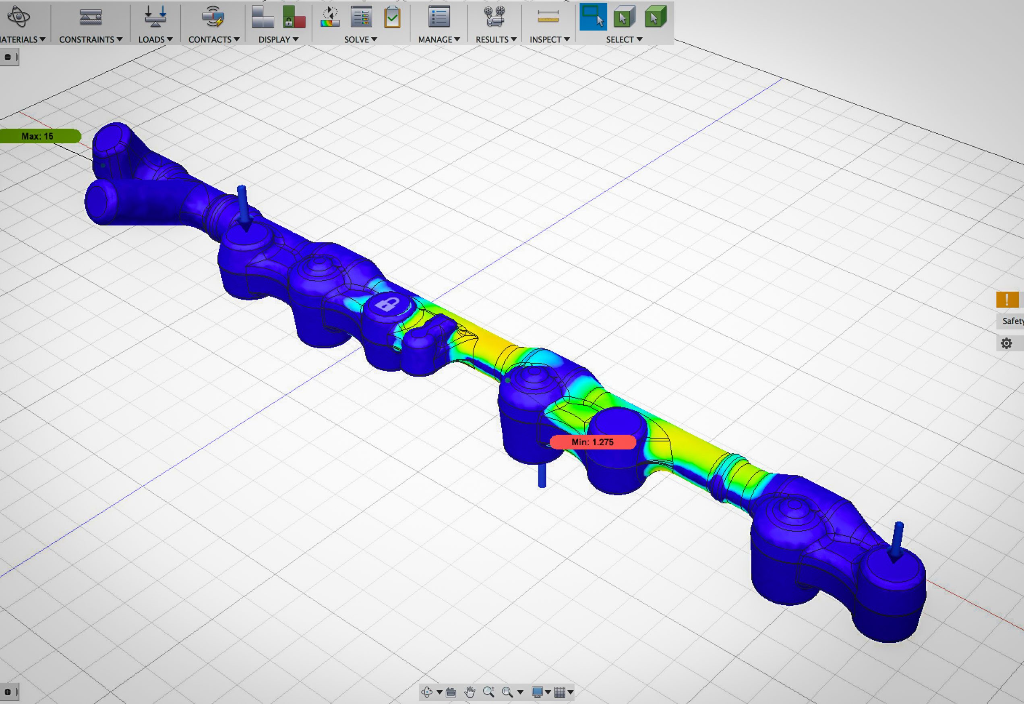The width and height of the screenshot is (1024, 704).
Task: Click the Manage settings list icon
Action: [x=439, y=17]
